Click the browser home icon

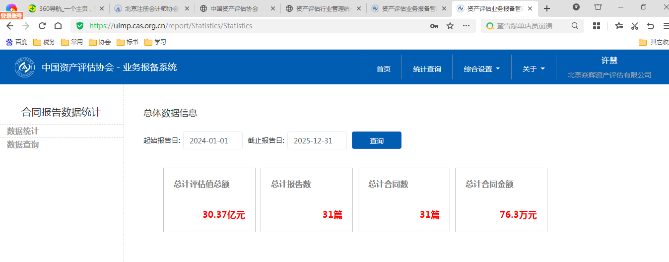click(58, 26)
